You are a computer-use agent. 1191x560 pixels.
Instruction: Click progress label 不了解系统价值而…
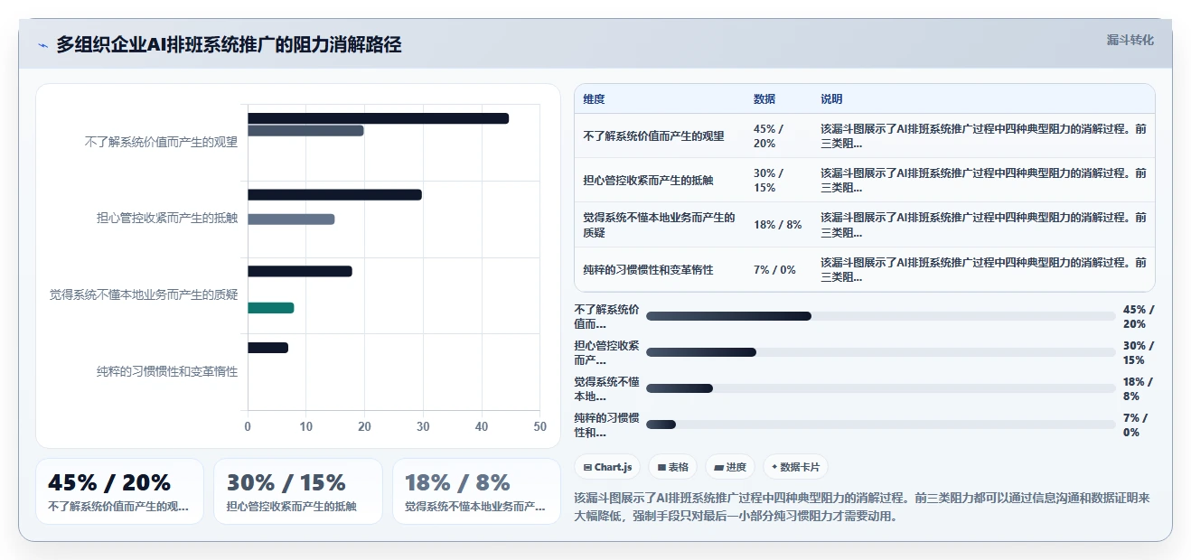606,316
